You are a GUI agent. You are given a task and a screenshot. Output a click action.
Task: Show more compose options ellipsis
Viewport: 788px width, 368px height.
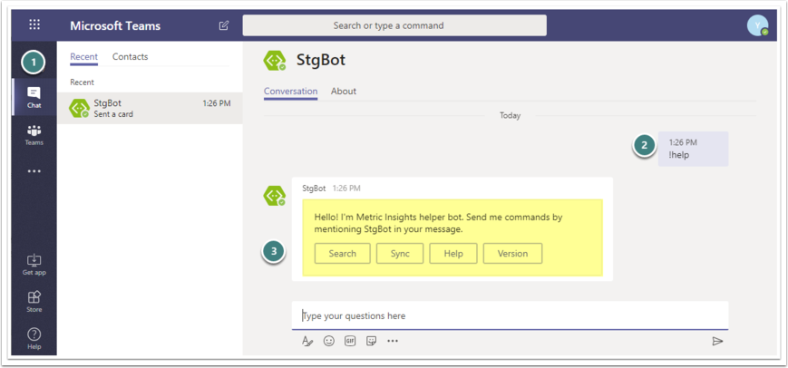click(x=393, y=341)
